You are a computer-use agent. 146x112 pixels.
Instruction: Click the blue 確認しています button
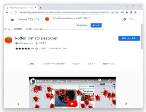tap(129, 38)
